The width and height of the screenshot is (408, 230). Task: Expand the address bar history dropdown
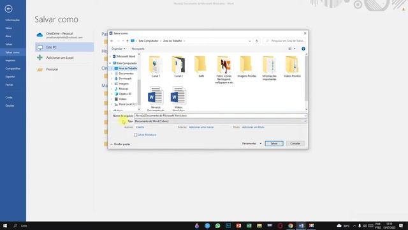(249, 41)
